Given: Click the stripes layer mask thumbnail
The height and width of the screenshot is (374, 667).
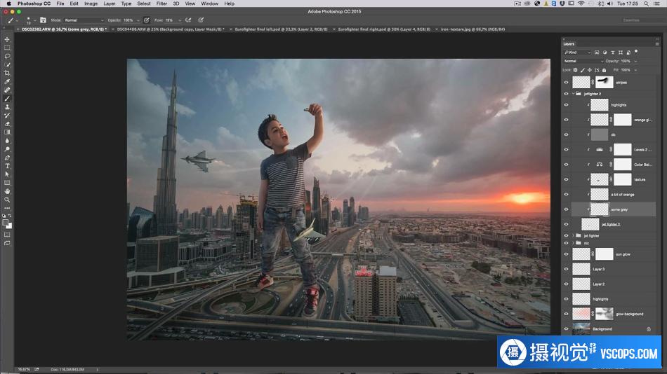Looking at the screenshot, I should [604, 83].
